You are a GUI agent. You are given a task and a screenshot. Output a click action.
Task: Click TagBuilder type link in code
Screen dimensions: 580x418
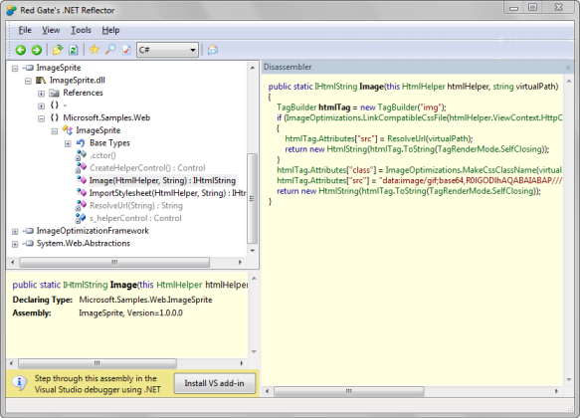(x=296, y=107)
